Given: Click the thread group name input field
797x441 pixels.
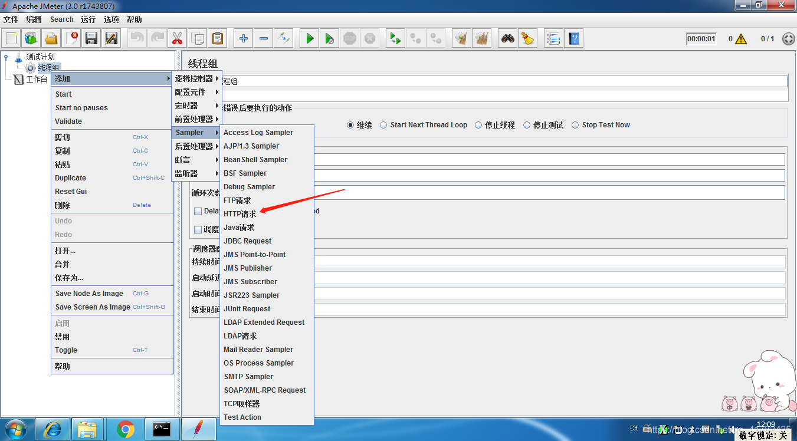Looking at the screenshot, I should click(x=504, y=81).
